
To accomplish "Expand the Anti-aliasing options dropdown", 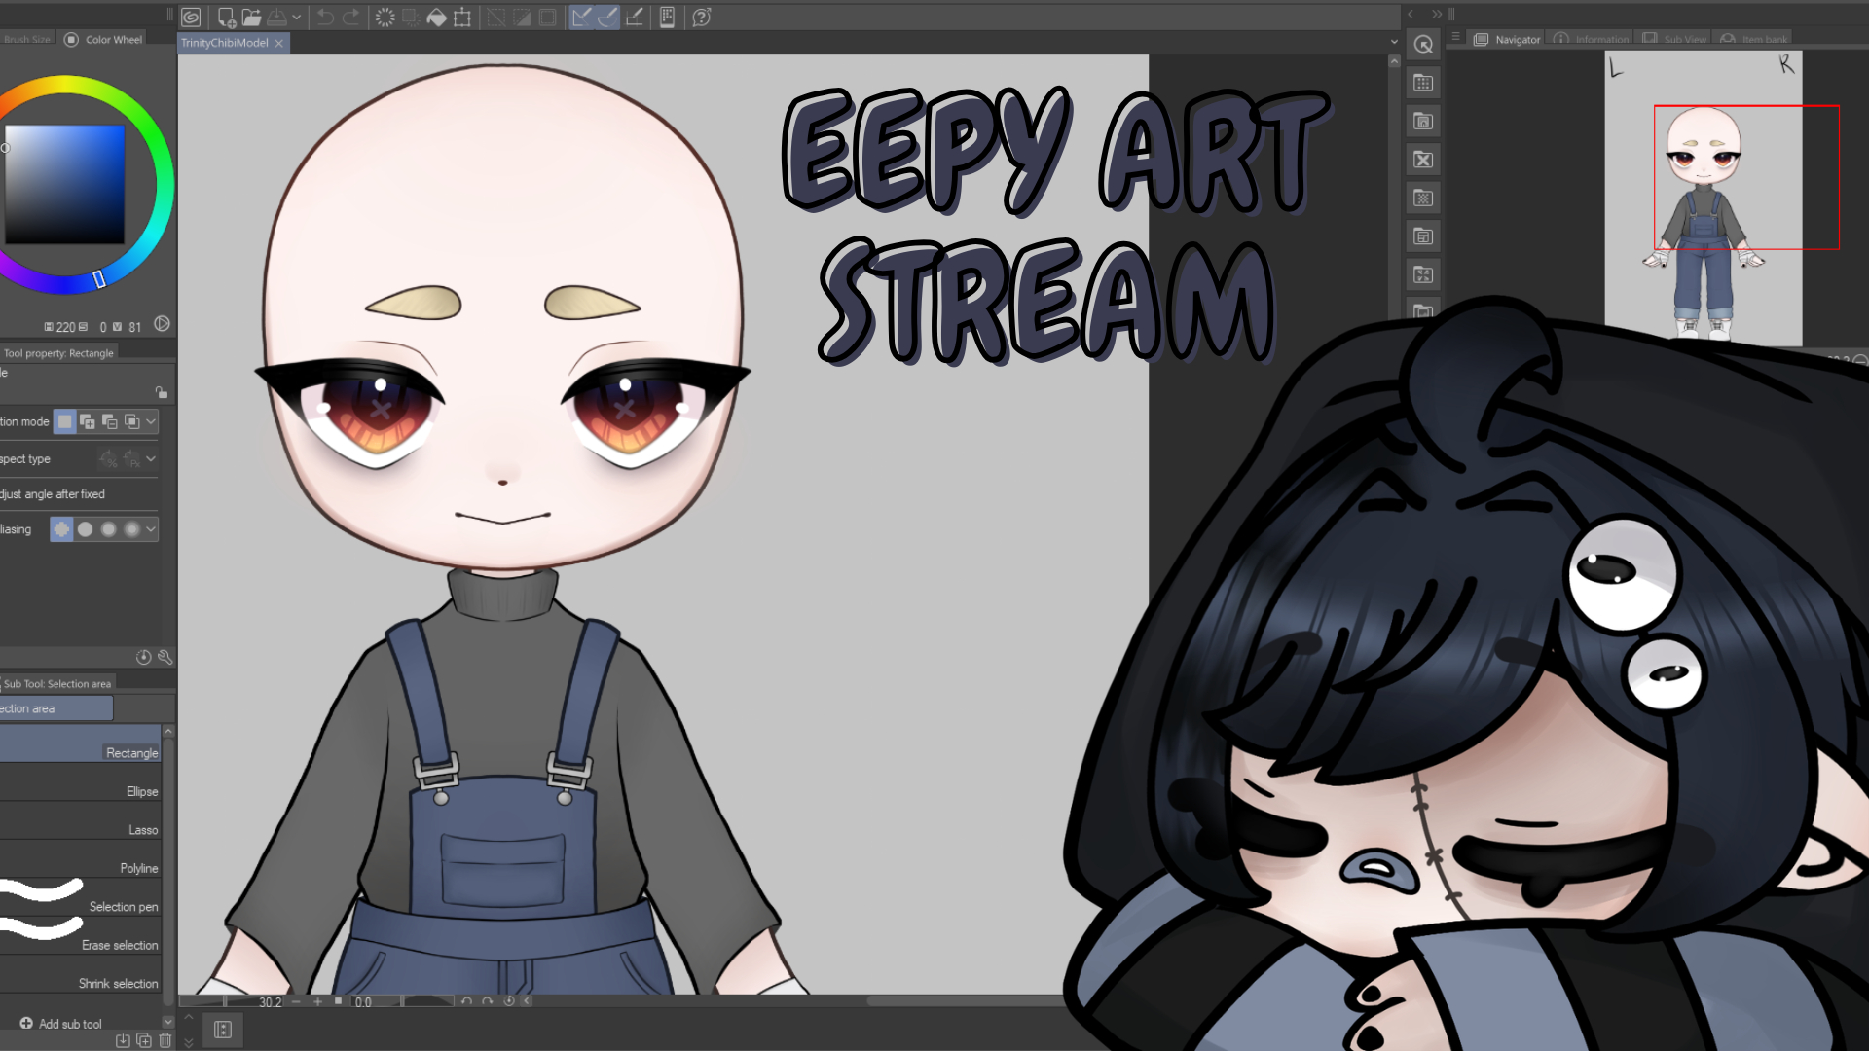I will tap(151, 529).
